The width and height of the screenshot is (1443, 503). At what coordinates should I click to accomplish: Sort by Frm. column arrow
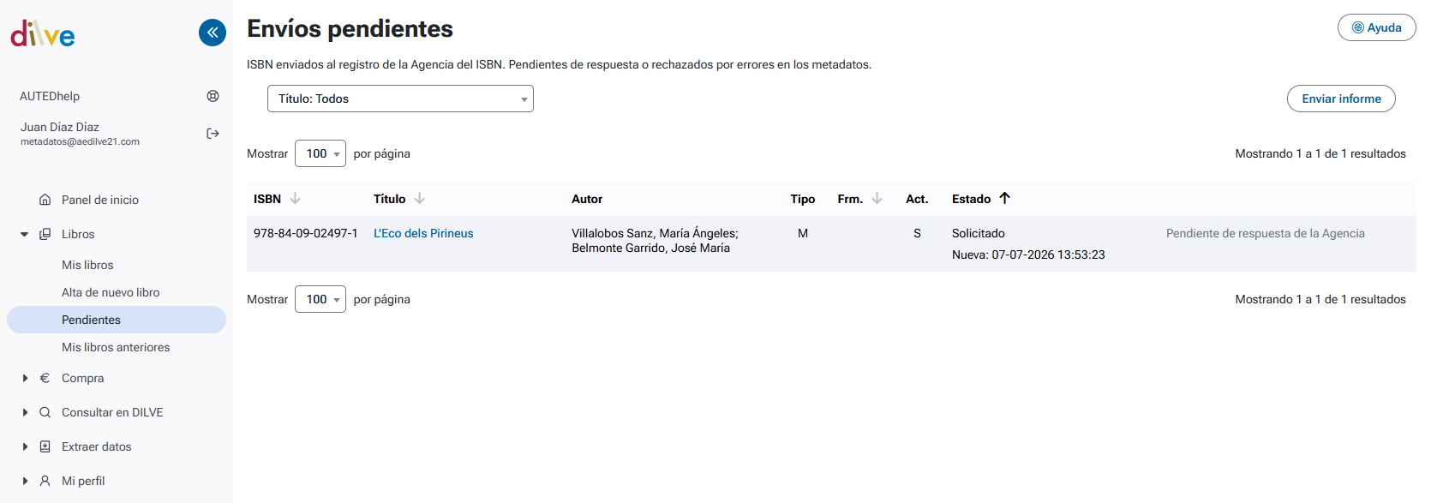[877, 199]
